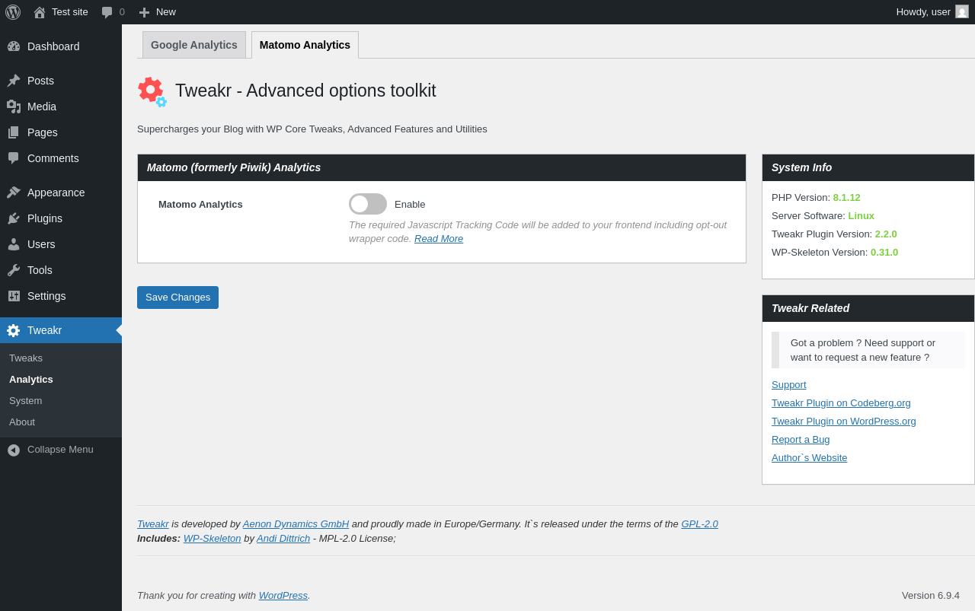Open Media via its camera icon

point(14,107)
